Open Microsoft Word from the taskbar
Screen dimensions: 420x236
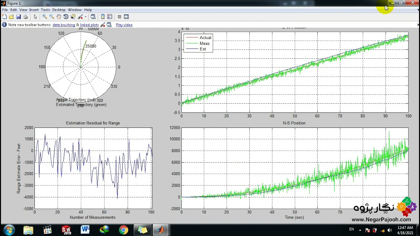click(85, 230)
